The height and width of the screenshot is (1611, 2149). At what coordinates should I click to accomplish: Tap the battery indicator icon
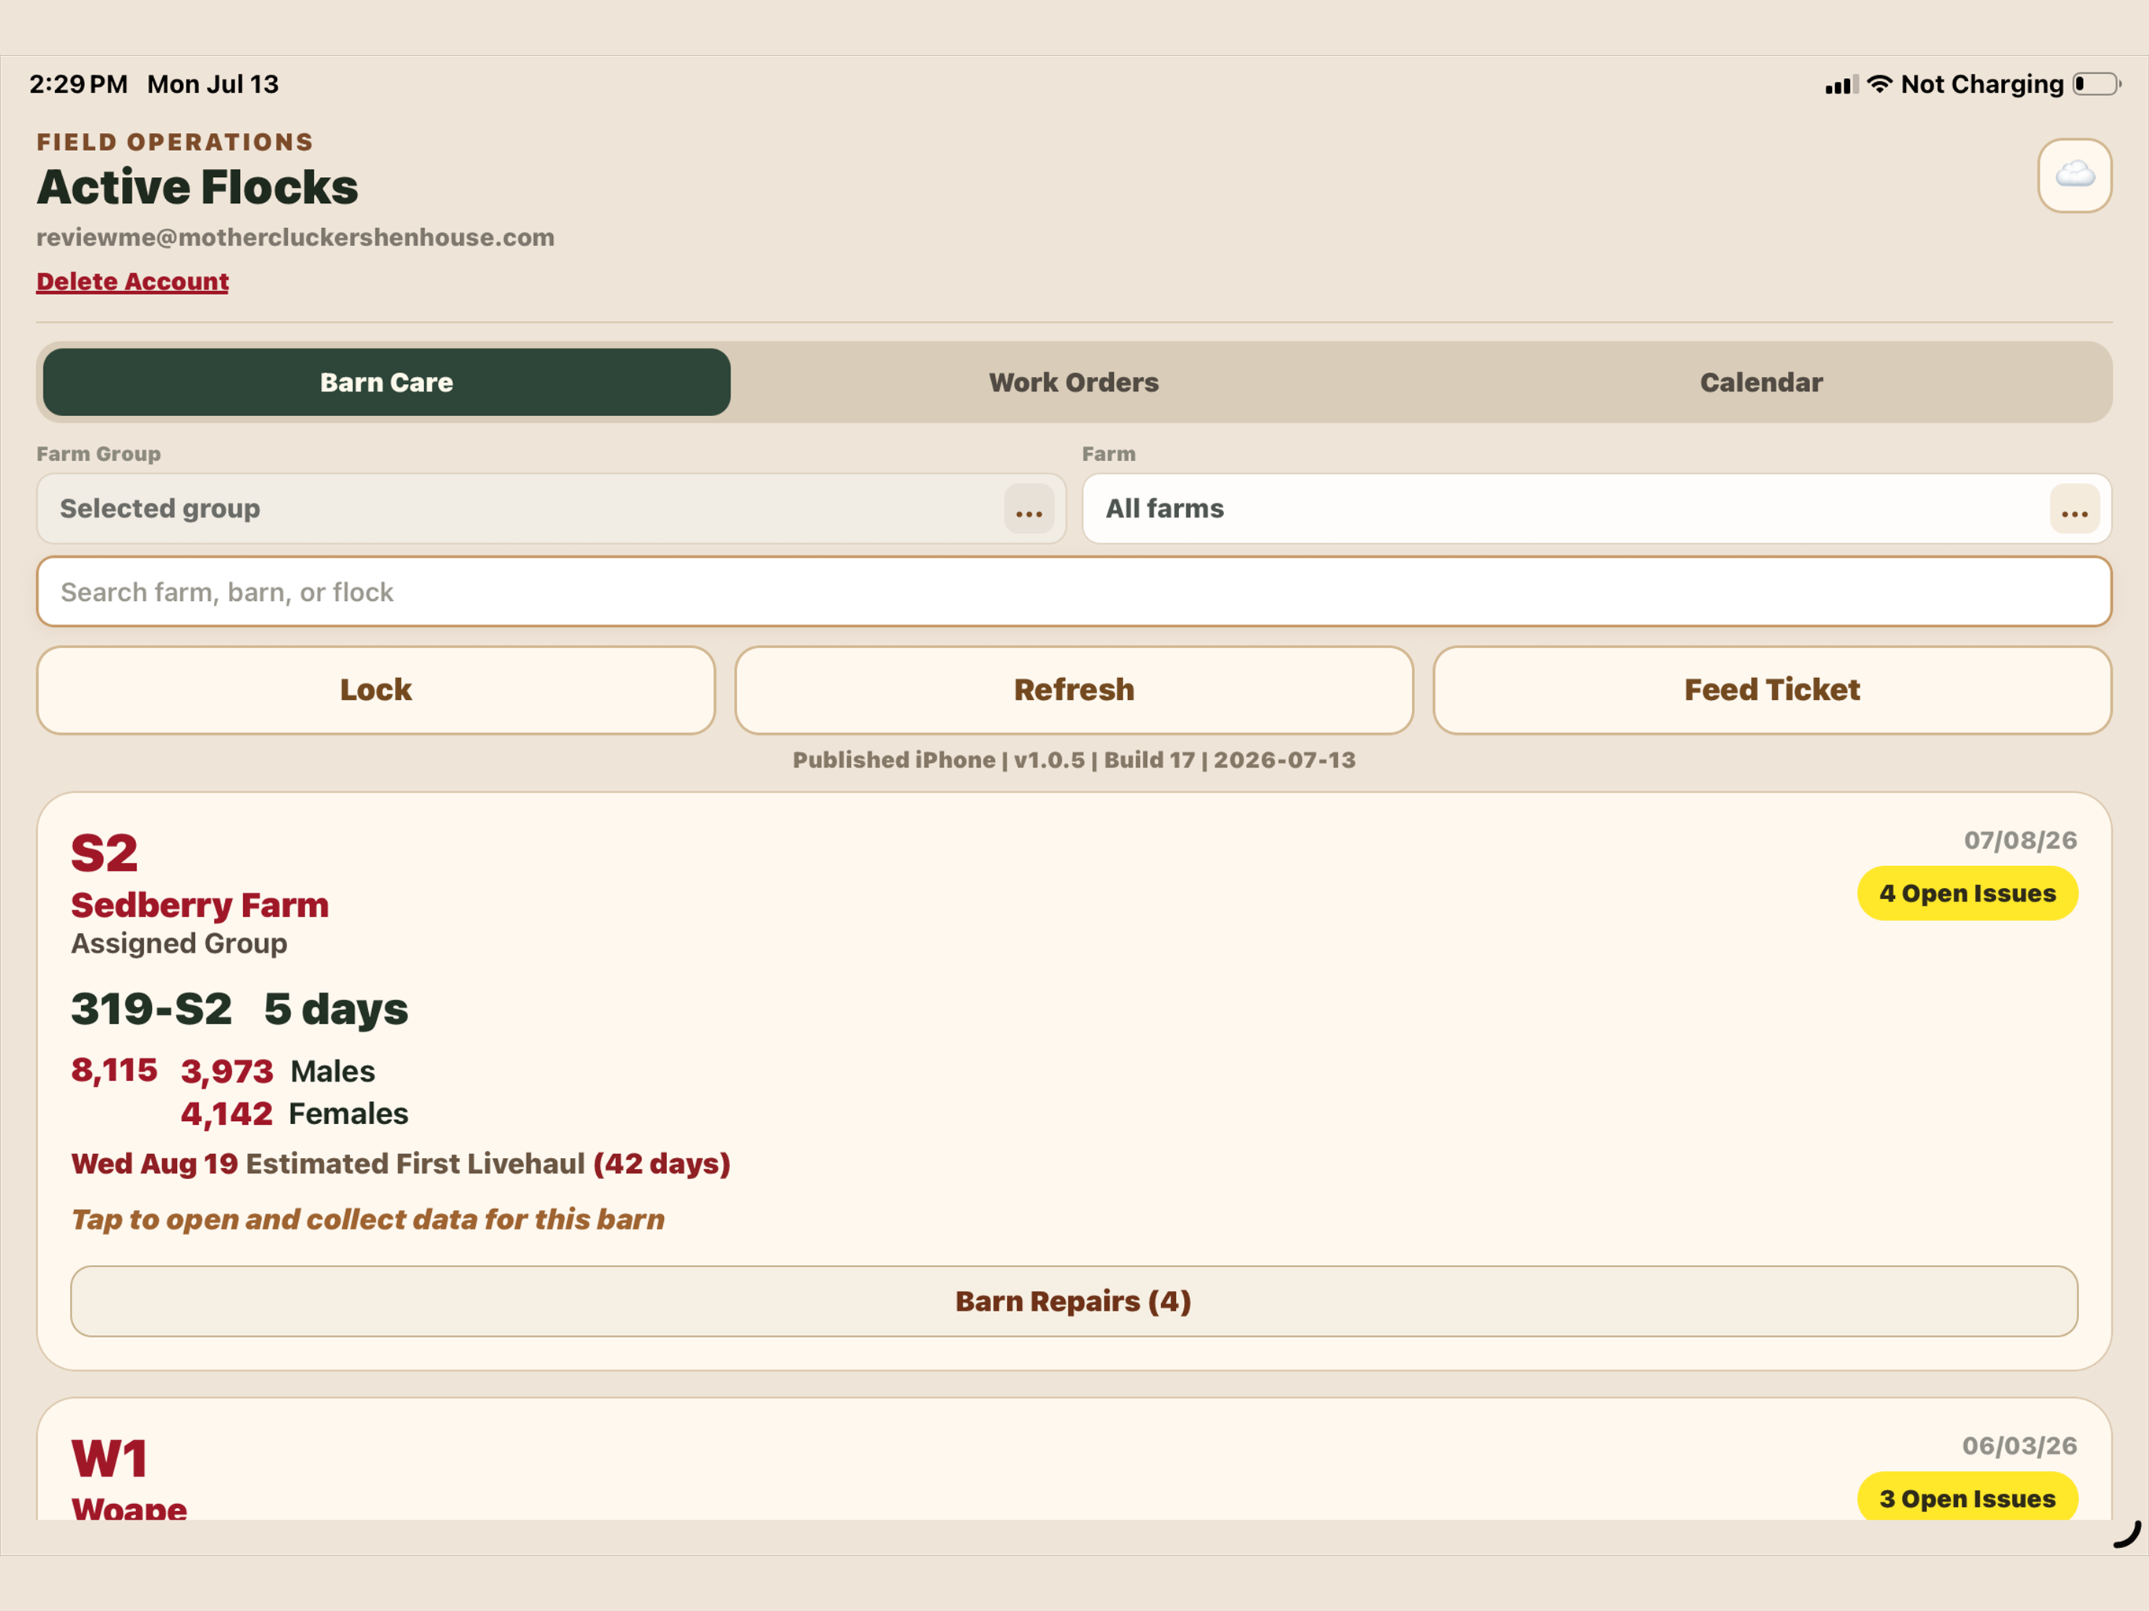coord(2096,84)
